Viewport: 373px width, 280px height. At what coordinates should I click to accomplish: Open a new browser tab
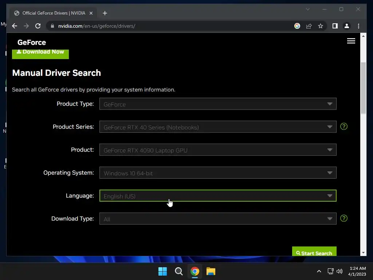click(x=105, y=13)
